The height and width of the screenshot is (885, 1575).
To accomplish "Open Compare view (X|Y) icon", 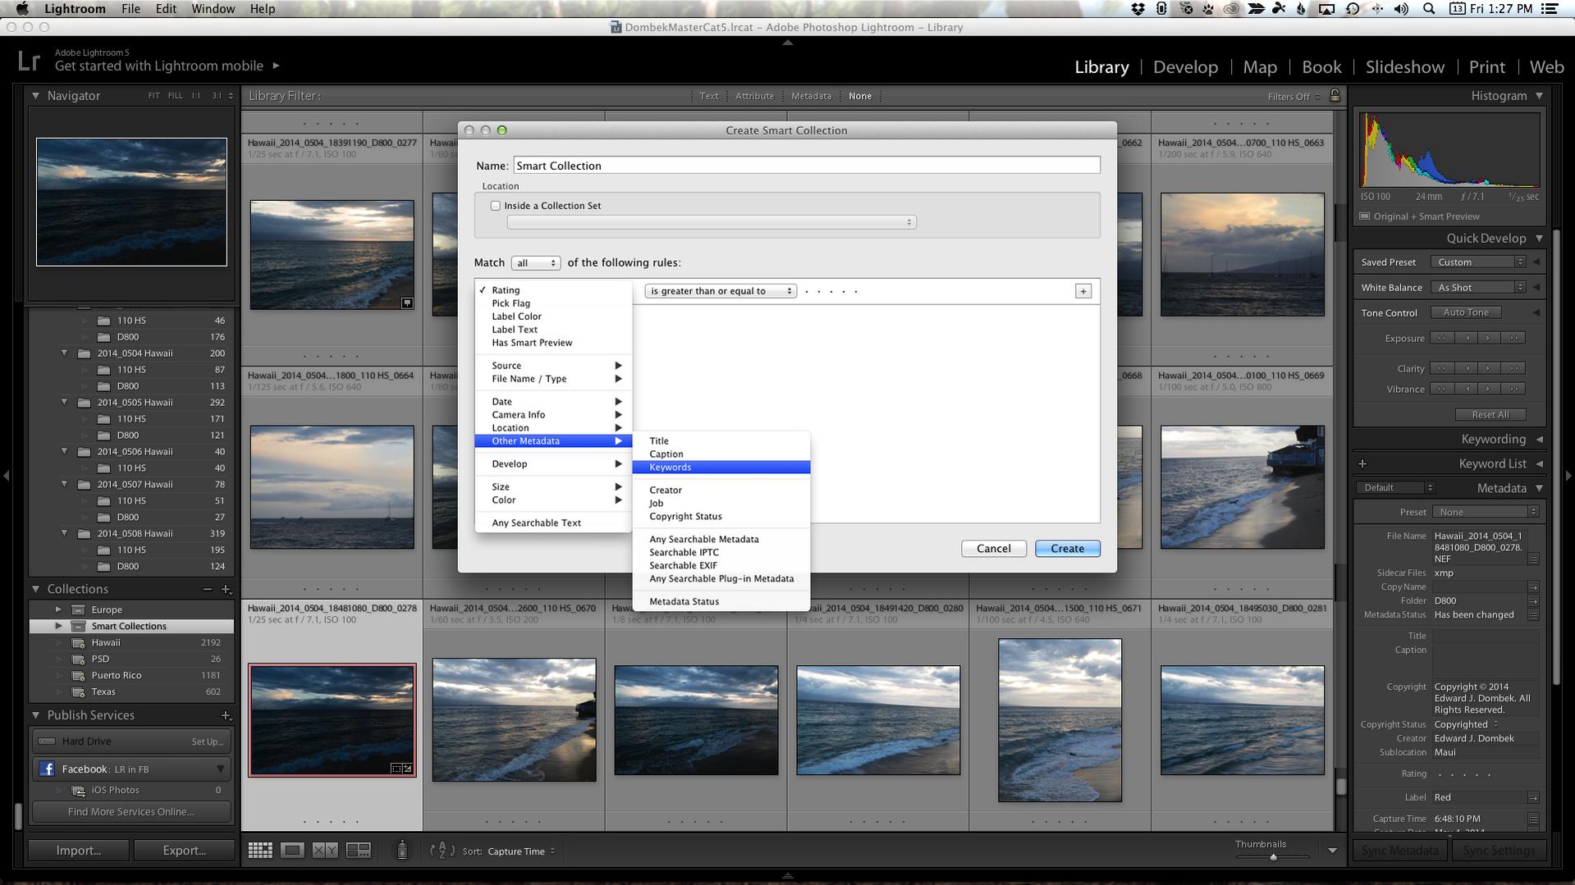I will (325, 851).
